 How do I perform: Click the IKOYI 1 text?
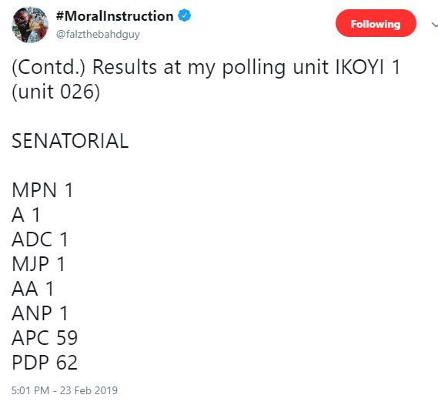tap(368, 67)
